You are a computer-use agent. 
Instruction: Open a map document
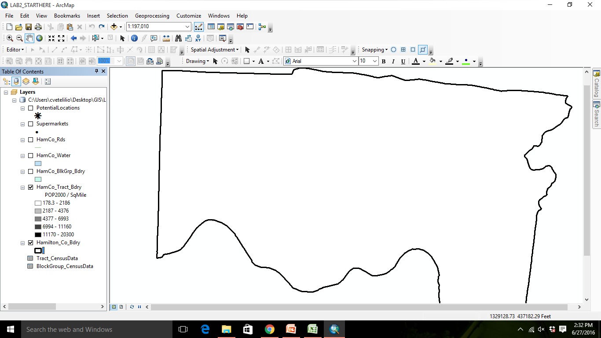(19, 27)
